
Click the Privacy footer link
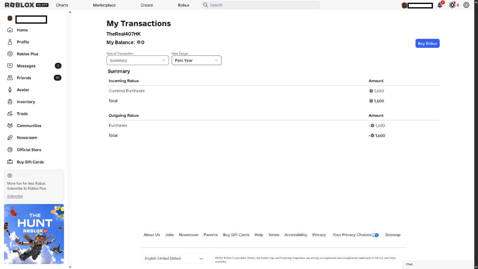pos(319,235)
